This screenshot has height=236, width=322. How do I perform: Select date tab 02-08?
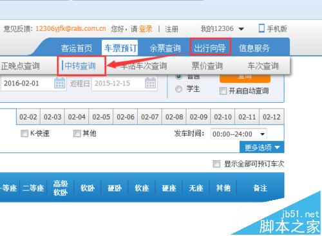point(174,117)
